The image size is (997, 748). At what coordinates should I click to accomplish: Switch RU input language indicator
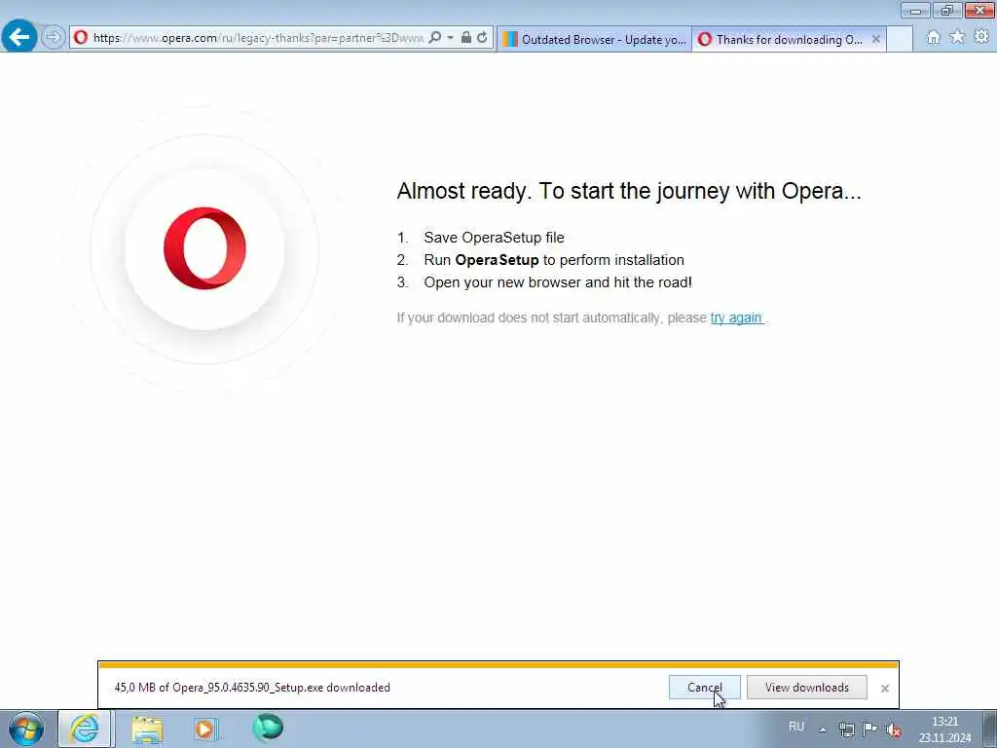(796, 727)
